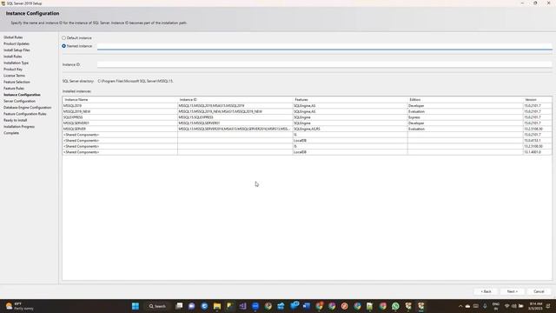
Task: Select the Installation Progress step
Action: [19, 127]
